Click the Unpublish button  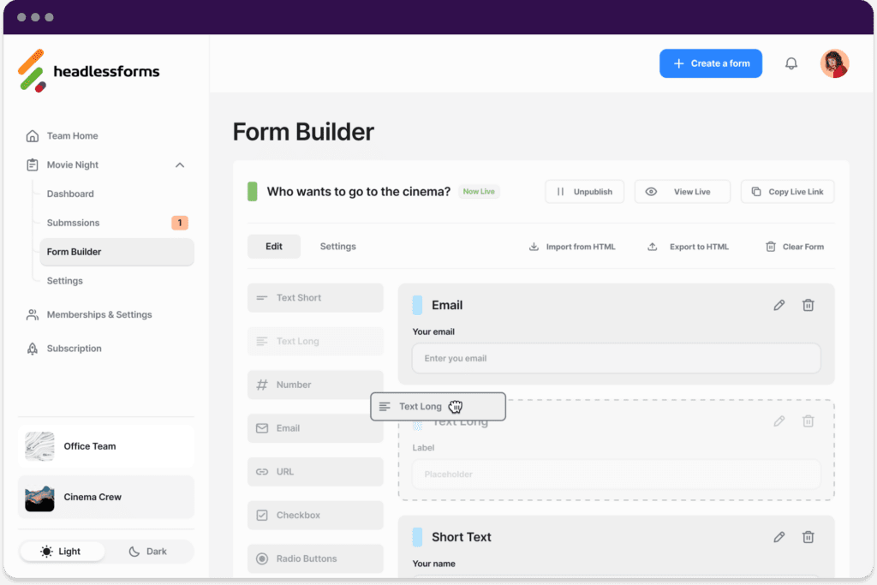click(584, 191)
